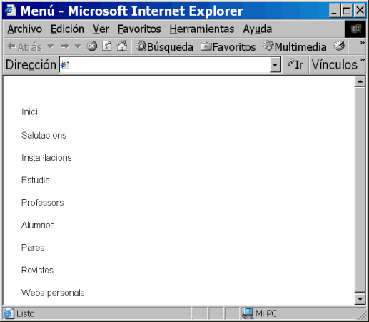Viewport: 369px width, 322px height.
Task: Click the History icon after Multimedia
Action: [x=339, y=46]
